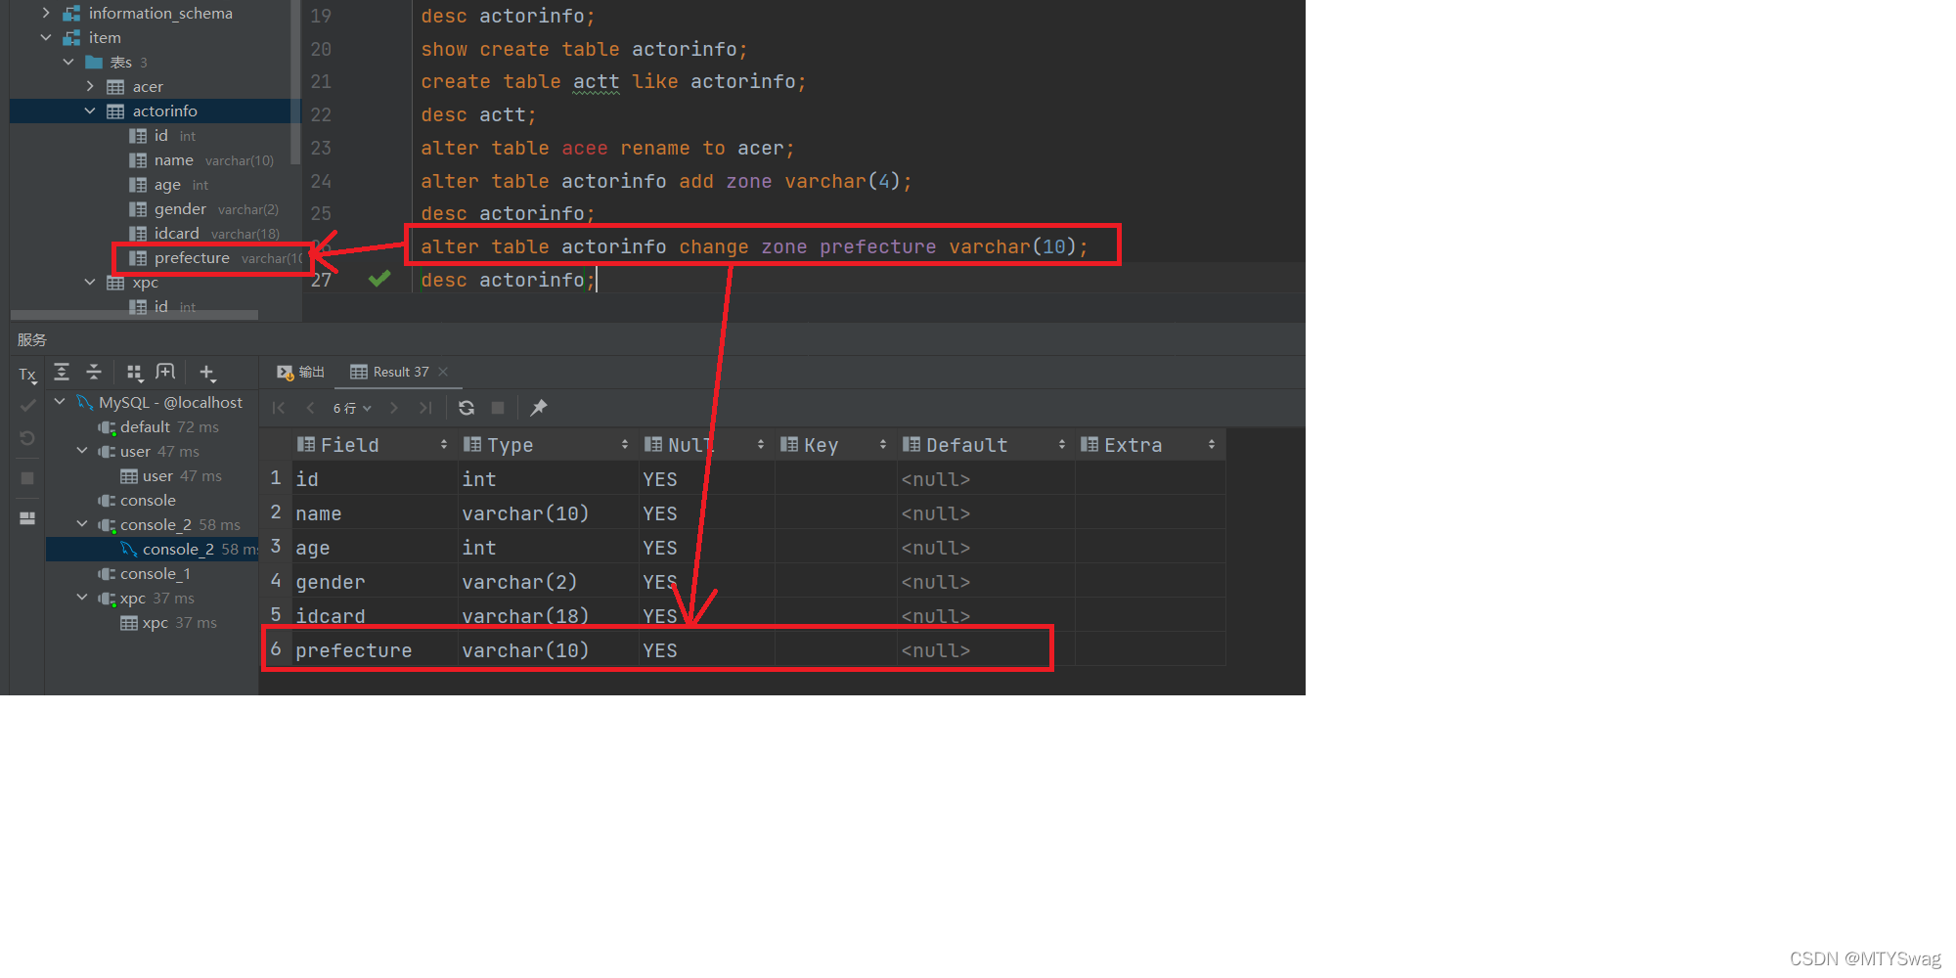Collapse the item schema node
The height and width of the screenshot is (978, 1956).
[46, 37]
